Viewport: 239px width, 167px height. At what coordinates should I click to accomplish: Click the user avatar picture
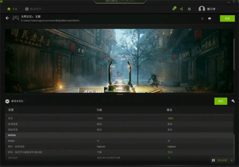pyautogui.click(x=202, y=9)
